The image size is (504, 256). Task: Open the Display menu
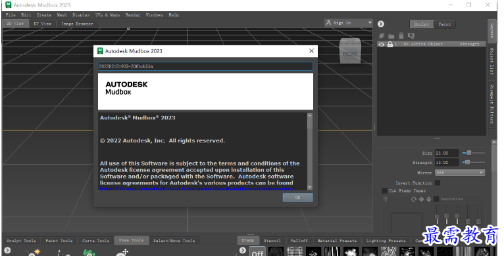[81, 14]
